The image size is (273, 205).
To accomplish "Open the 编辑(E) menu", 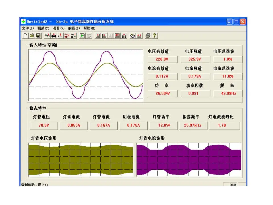I will (x=74, y=28).
